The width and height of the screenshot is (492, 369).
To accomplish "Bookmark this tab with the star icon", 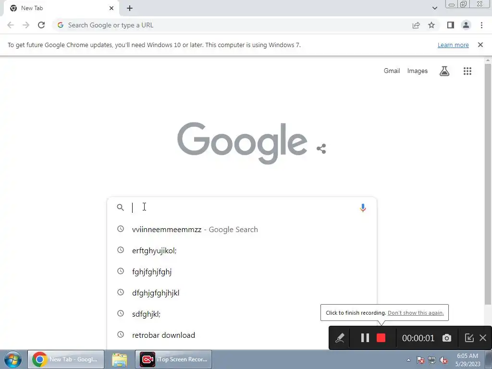I will tap(431, 25).
